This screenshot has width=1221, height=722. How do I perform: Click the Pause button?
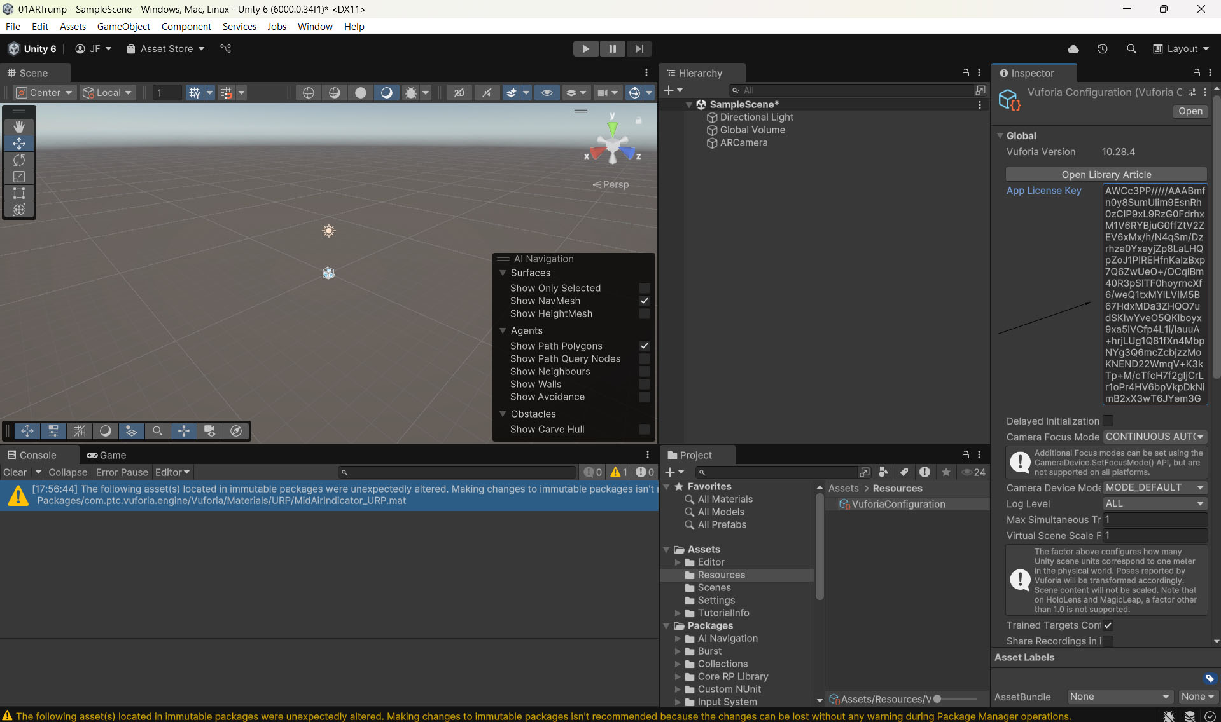pyautogui.click(x=612, y=49)
